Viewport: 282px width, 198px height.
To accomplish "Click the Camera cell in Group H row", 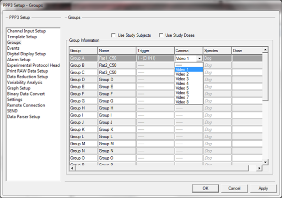I will [x=189, y=108].
